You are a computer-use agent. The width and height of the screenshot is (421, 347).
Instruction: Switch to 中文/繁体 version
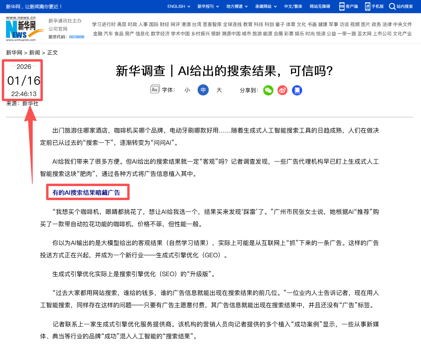(x=293, y=6)
